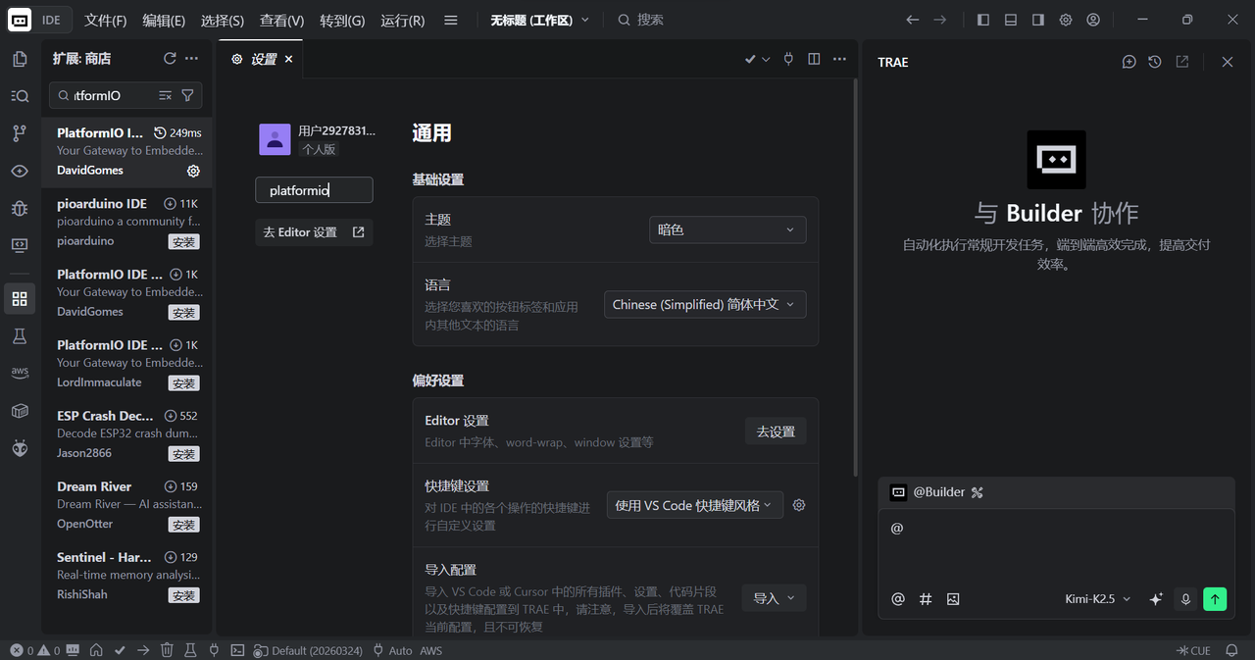
Task: Open keybinding style dropdown VS Code
Action: tap(695, 505)
